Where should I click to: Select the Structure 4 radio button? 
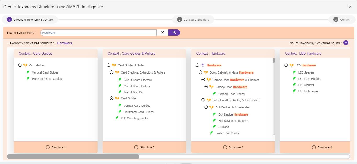pos(314,147)
